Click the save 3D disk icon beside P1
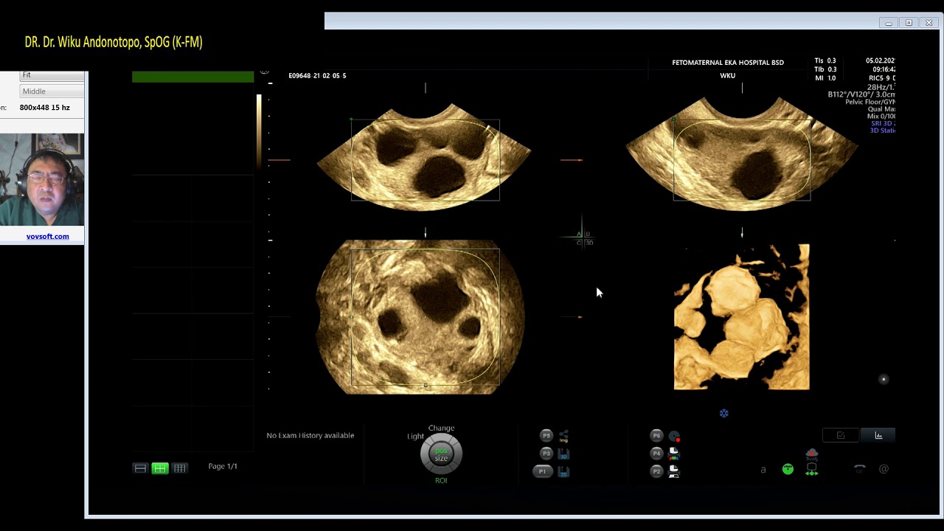 coord(563,471)
